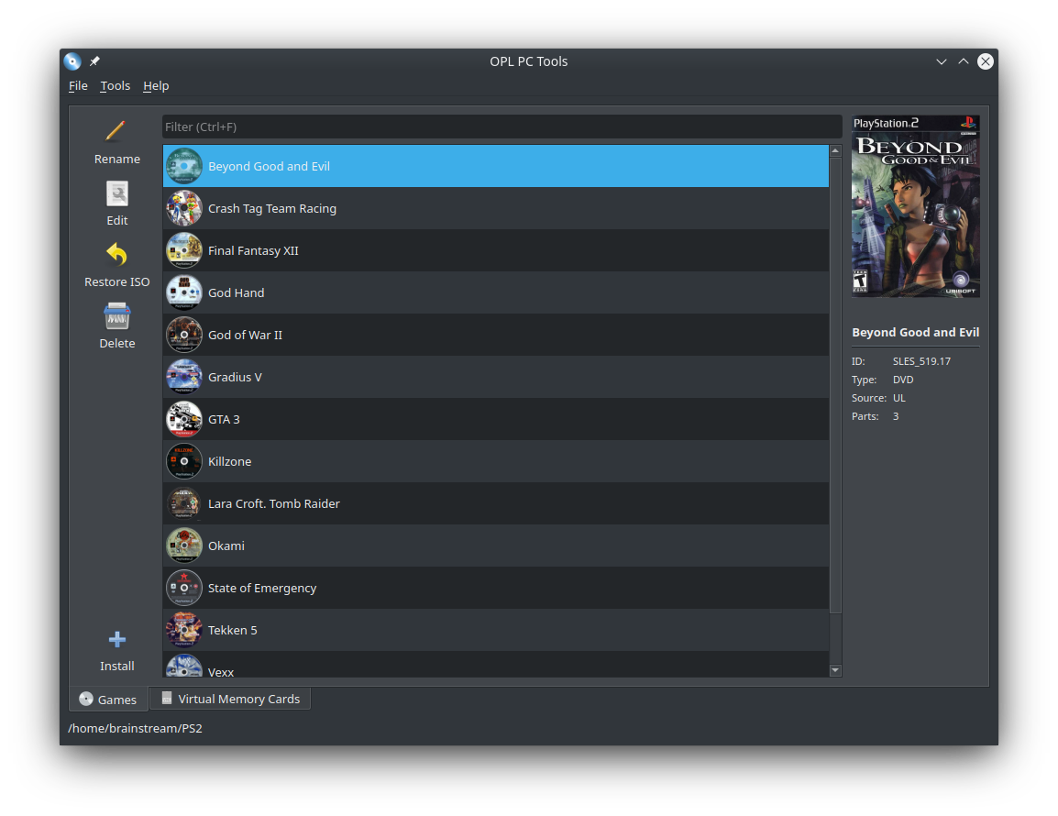Focus the Filter search field
Screen dimensions: 1058x816
(x=502, y=127)
